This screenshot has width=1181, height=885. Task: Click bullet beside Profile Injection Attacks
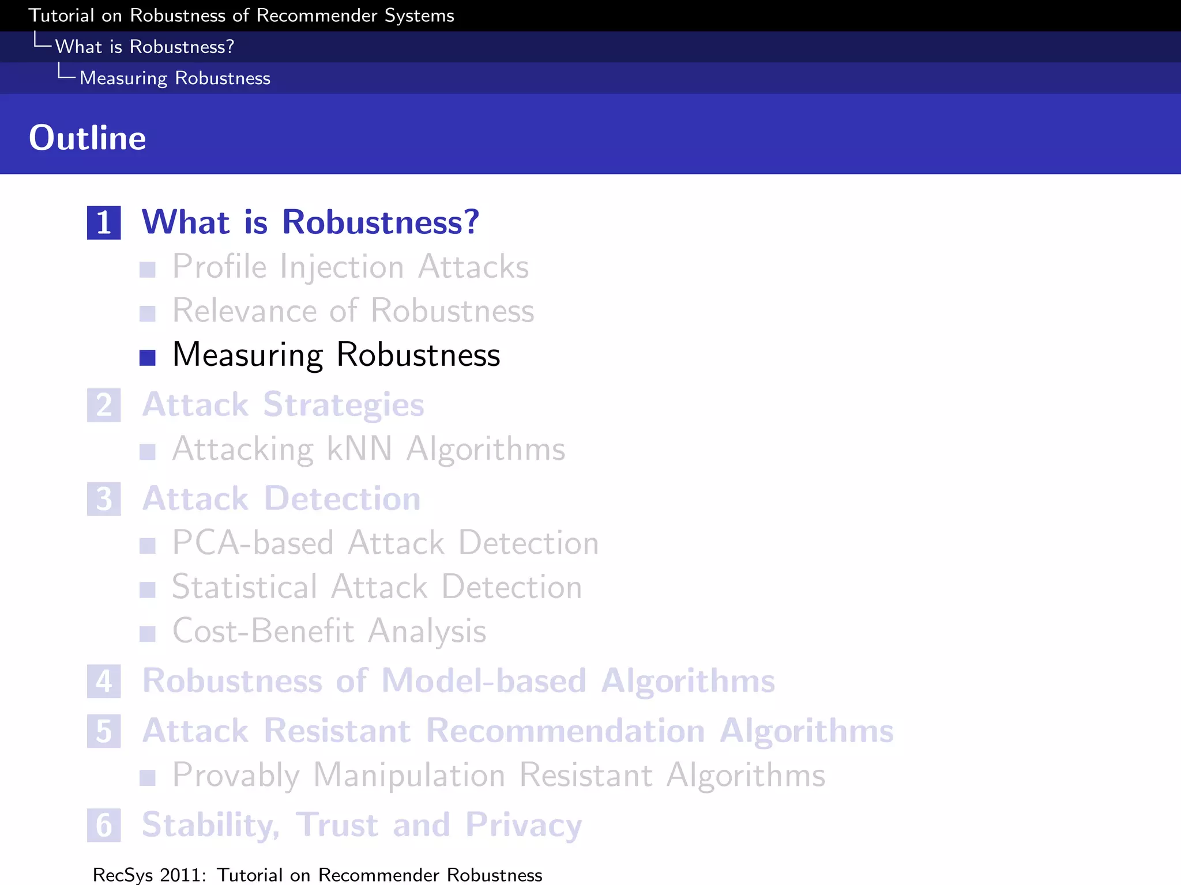coord(148,269)
